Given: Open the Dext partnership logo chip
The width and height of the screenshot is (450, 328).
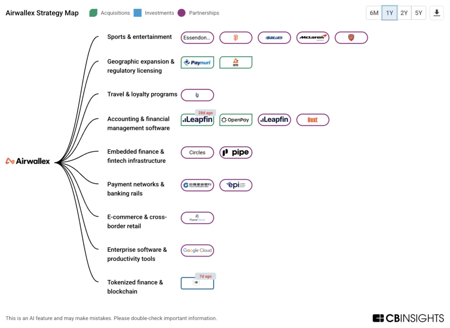Looking at the screenshot, I should pyautogui.click(x=312, y=120).
